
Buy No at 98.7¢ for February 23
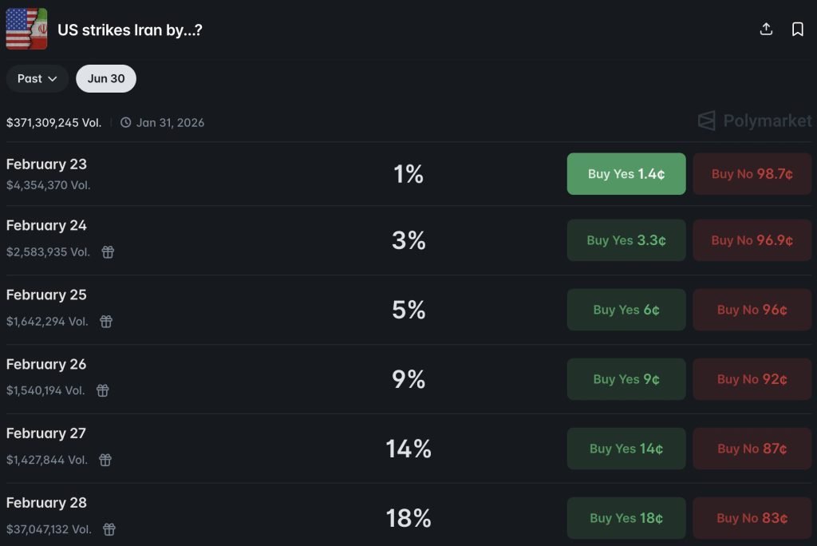752,174
